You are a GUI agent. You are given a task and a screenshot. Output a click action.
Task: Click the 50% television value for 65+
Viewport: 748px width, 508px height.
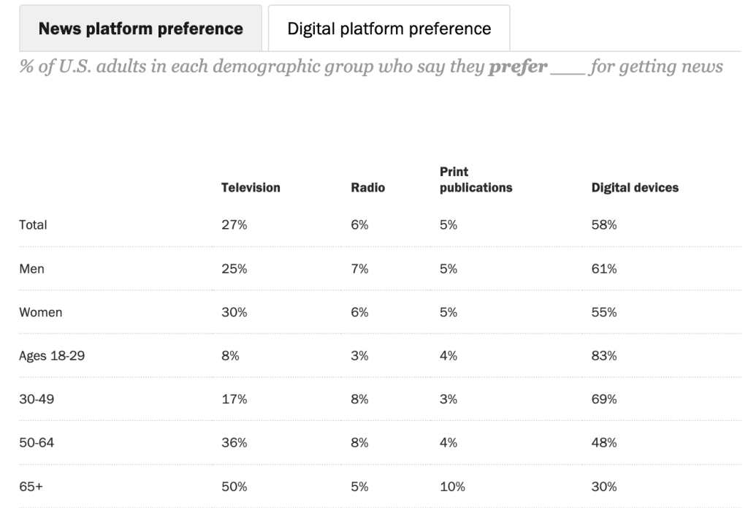(x=234, y=488)
